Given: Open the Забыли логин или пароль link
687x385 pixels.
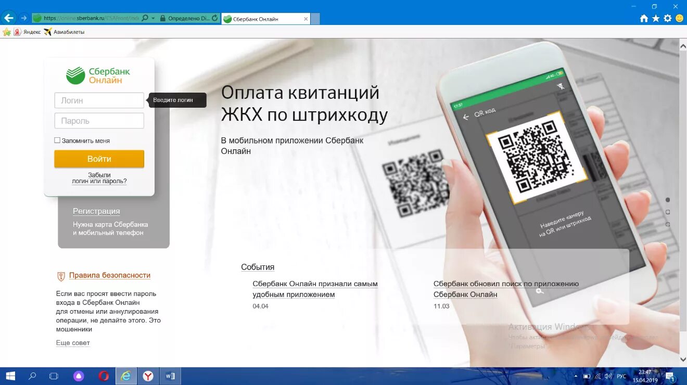Looking at the screenshot, I should [x=99, y=178].
